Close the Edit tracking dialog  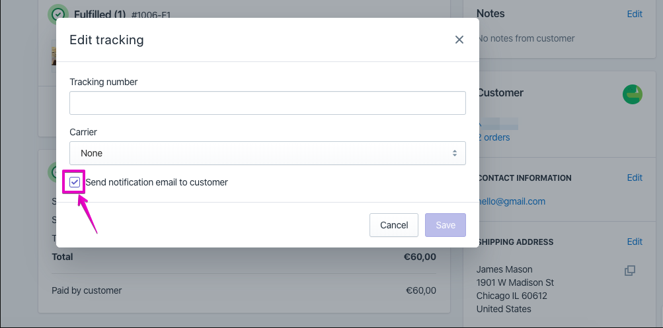click(x=459, y=40)
